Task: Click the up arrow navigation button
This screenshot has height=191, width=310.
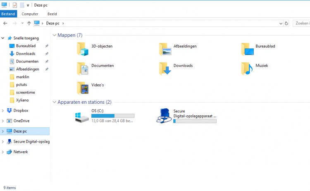Action: (29, 24)
